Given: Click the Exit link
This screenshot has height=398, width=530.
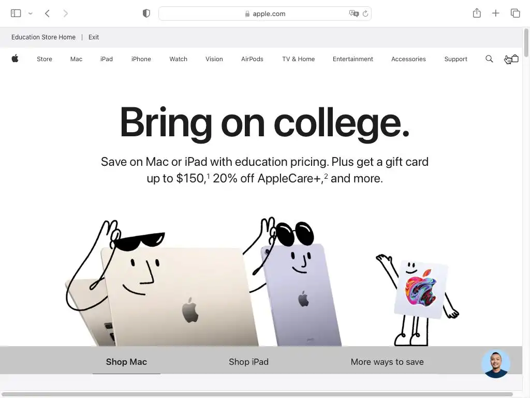Looking at the screenshot, I should 94,37.
